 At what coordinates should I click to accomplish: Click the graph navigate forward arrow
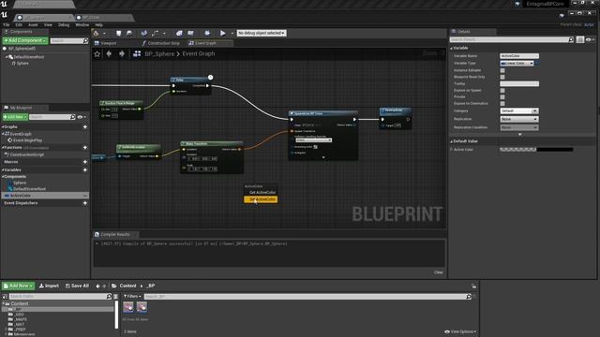coord(122,54)
